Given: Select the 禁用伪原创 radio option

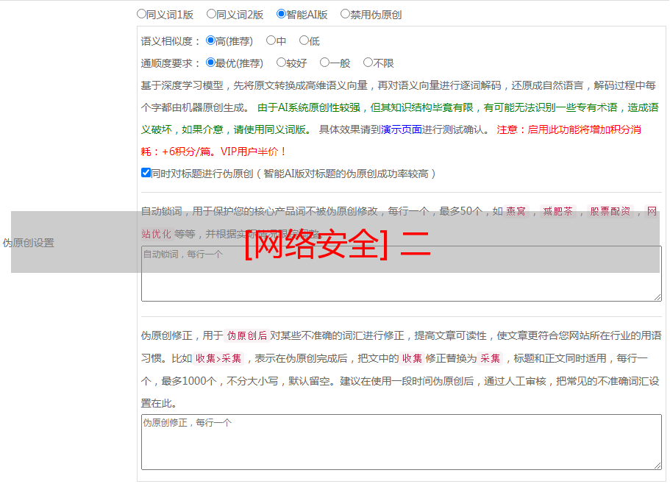Looking at the screenshot, I should [345, 14].
